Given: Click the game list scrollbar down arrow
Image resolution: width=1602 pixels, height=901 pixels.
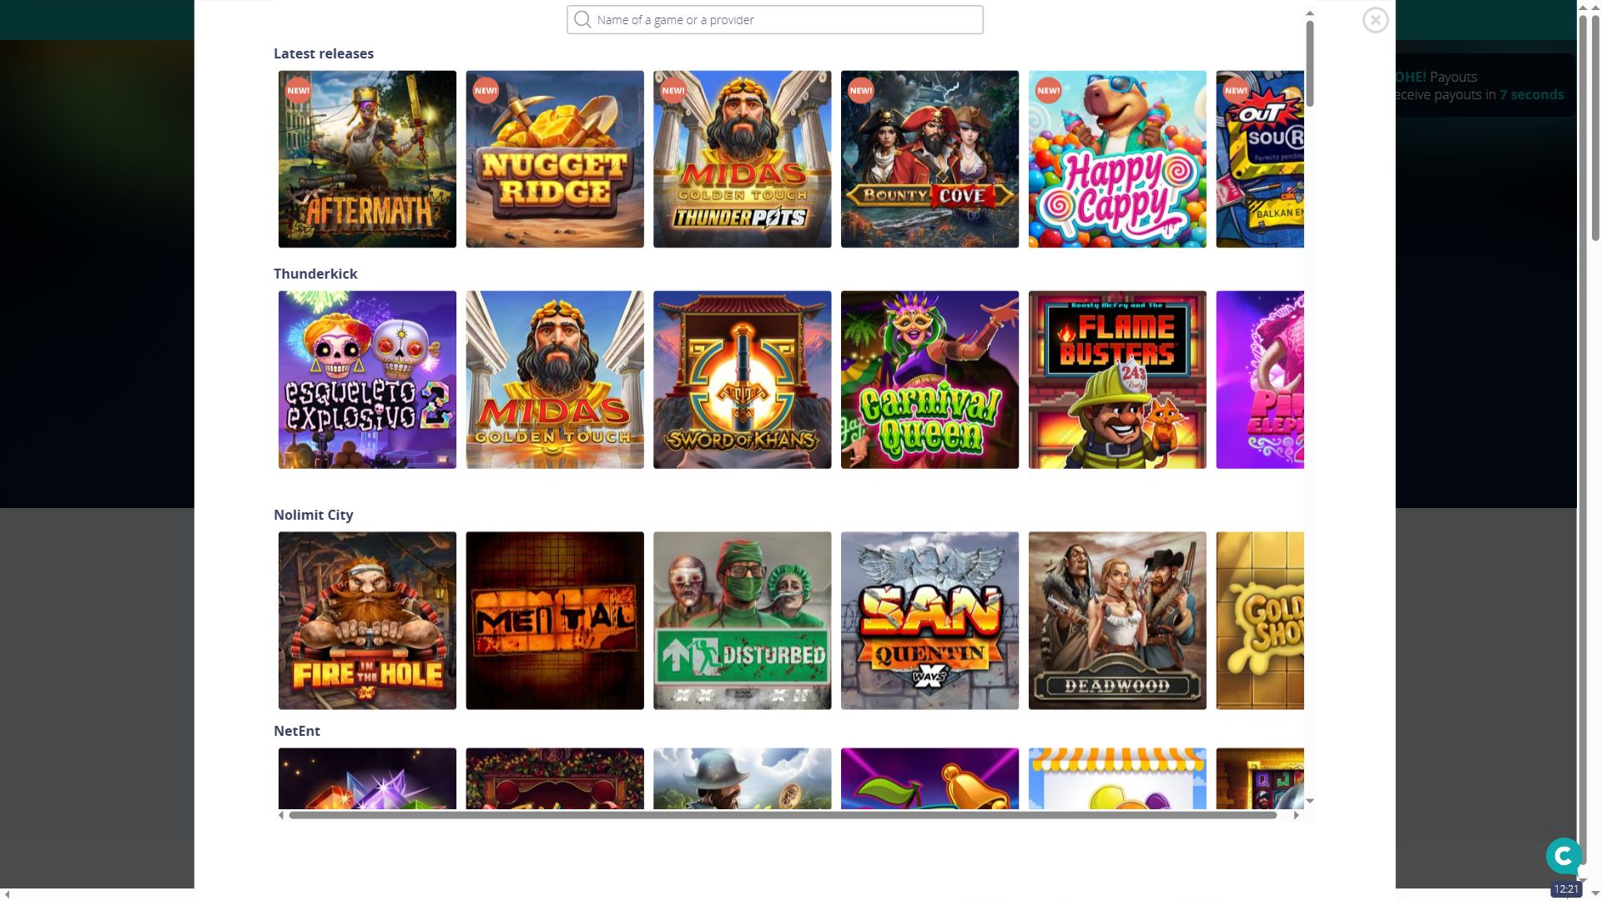Looking at the screenshot, I should (x=1310, y=801).
